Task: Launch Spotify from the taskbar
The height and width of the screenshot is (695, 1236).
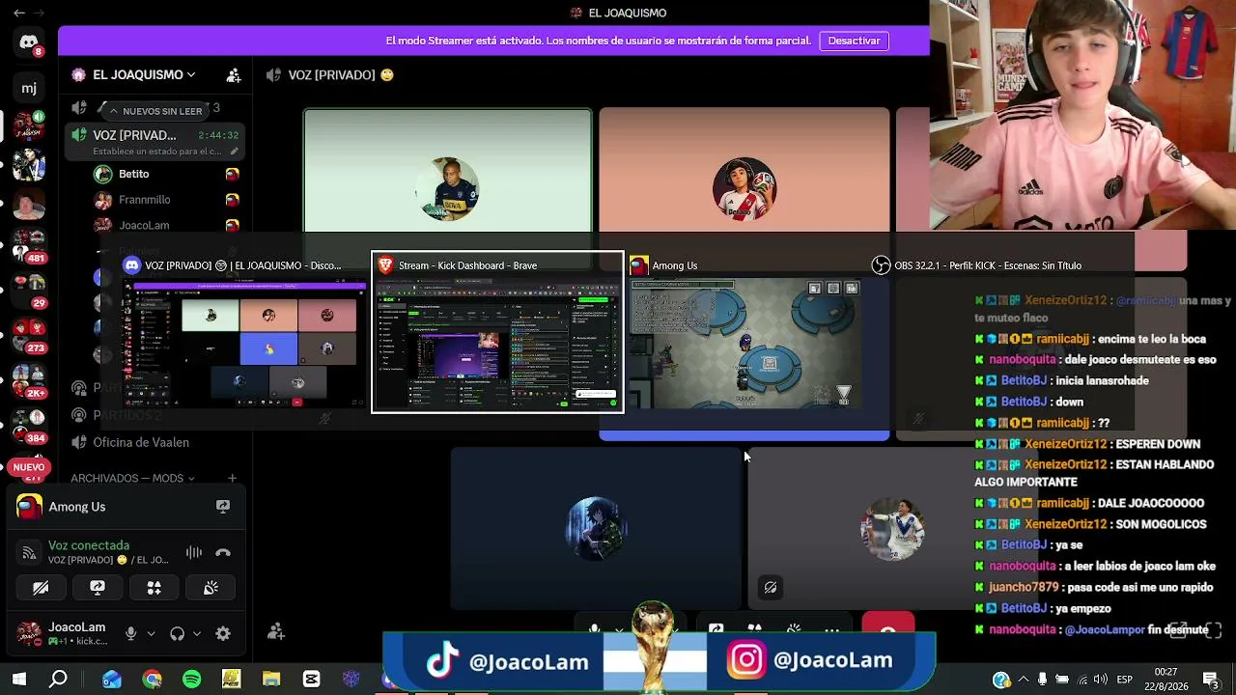Action: (x=191, y=680)
